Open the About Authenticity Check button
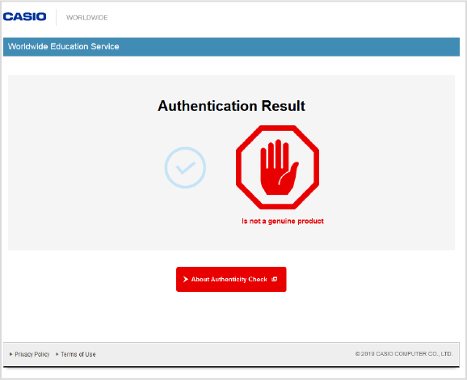 coord(231,279)
